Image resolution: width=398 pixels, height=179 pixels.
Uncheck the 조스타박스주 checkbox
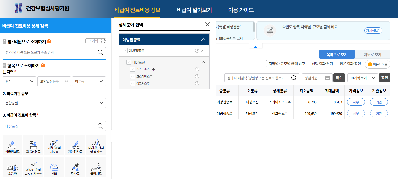pos(132,76)
